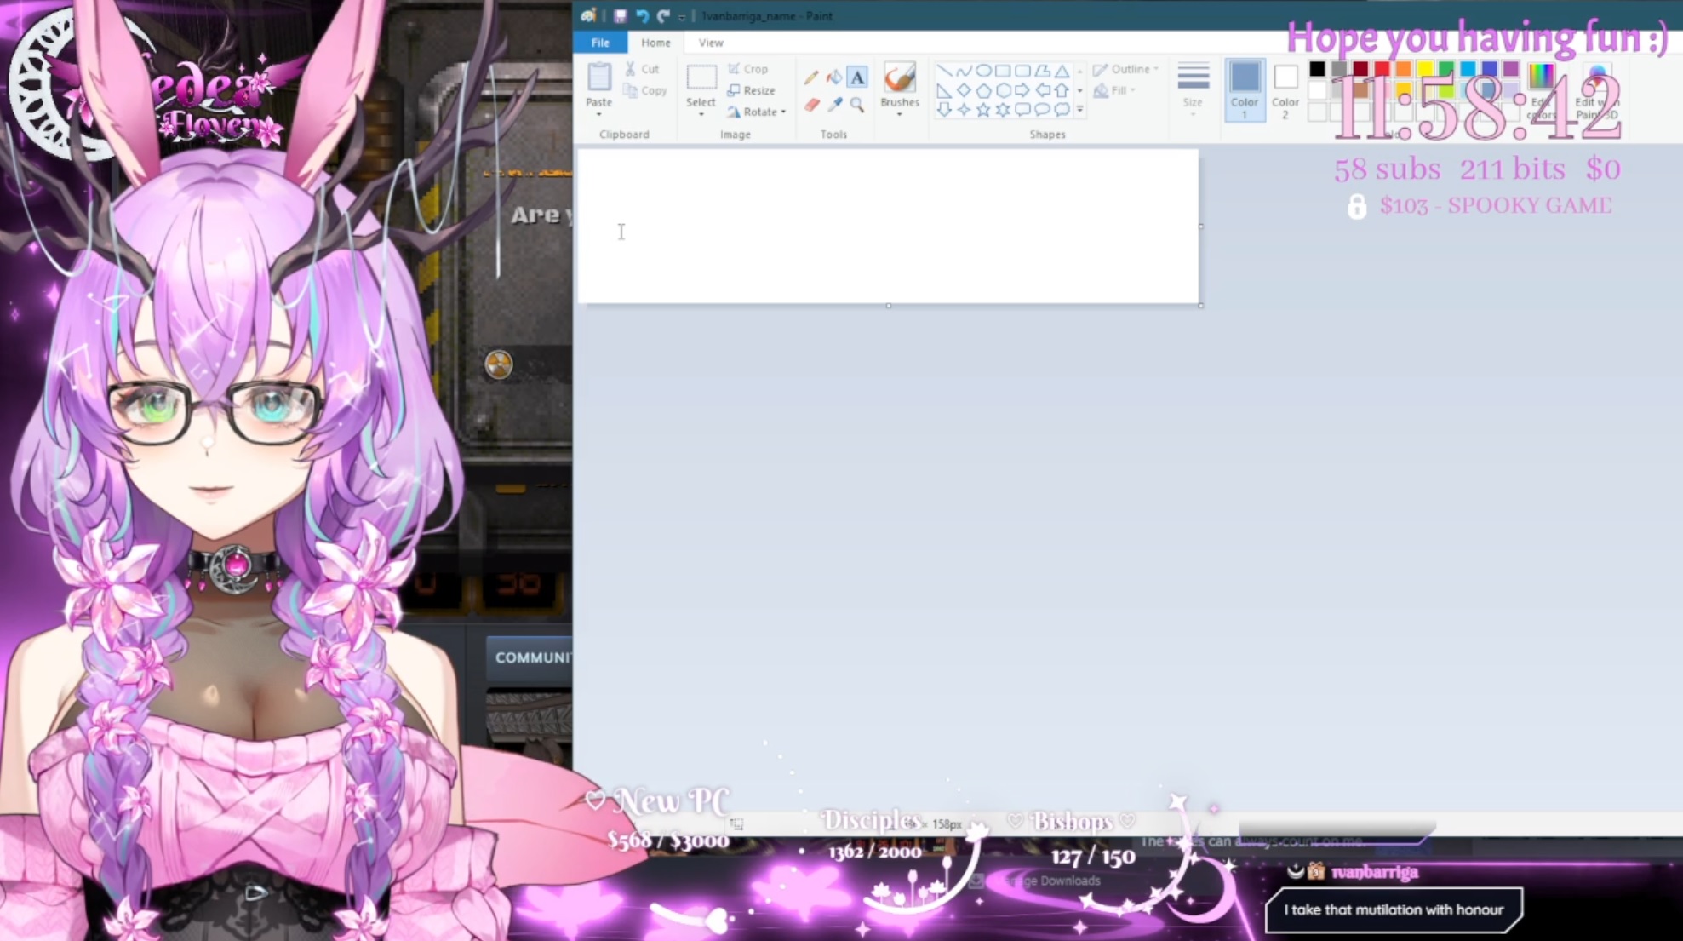Screen dimensions: 1683x941
Task: Click the canvas dimensions status bar readout
Action: pos(935,823)
